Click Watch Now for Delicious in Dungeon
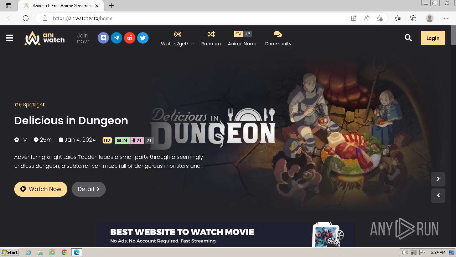 (41, 189)
